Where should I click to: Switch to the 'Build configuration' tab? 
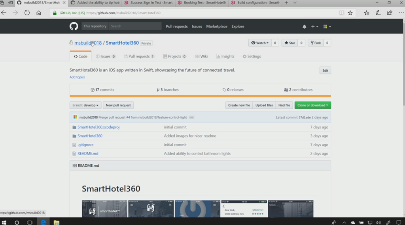click(x=255, y=3)
